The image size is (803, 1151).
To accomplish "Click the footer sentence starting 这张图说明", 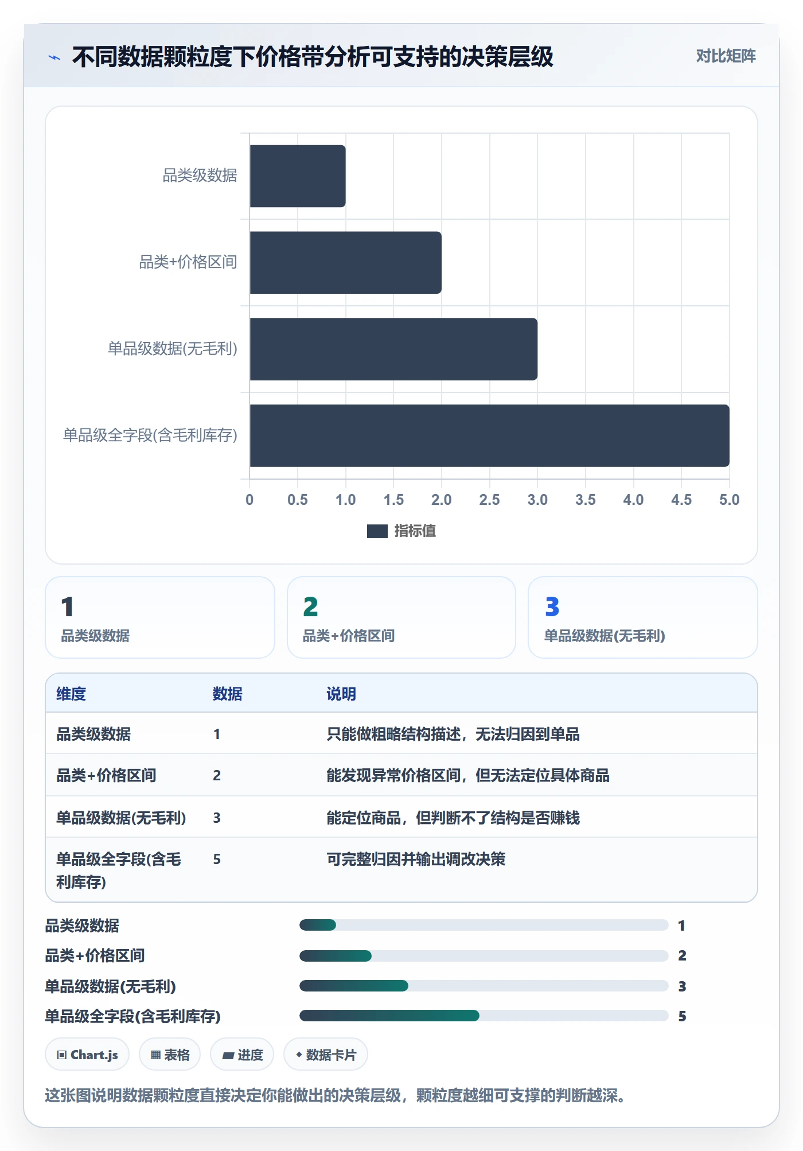I will pyautogui.click(x=335, y=1095).
